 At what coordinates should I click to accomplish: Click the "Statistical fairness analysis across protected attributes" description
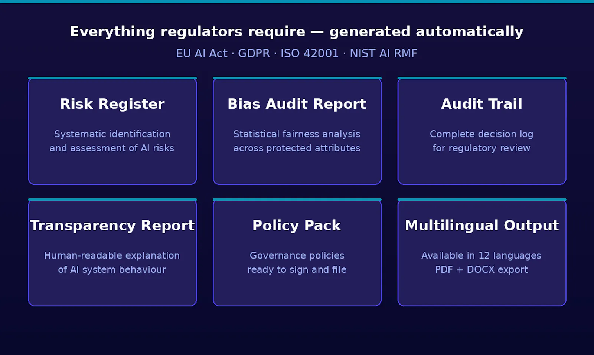[297, 141]
